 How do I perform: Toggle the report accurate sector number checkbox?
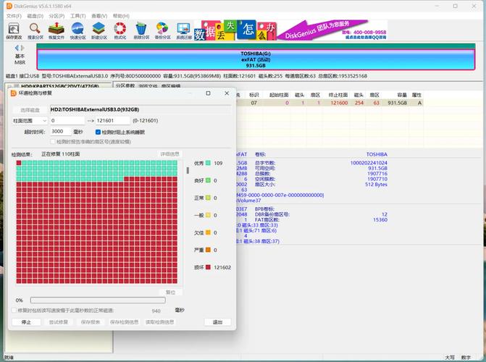(53, 142)
